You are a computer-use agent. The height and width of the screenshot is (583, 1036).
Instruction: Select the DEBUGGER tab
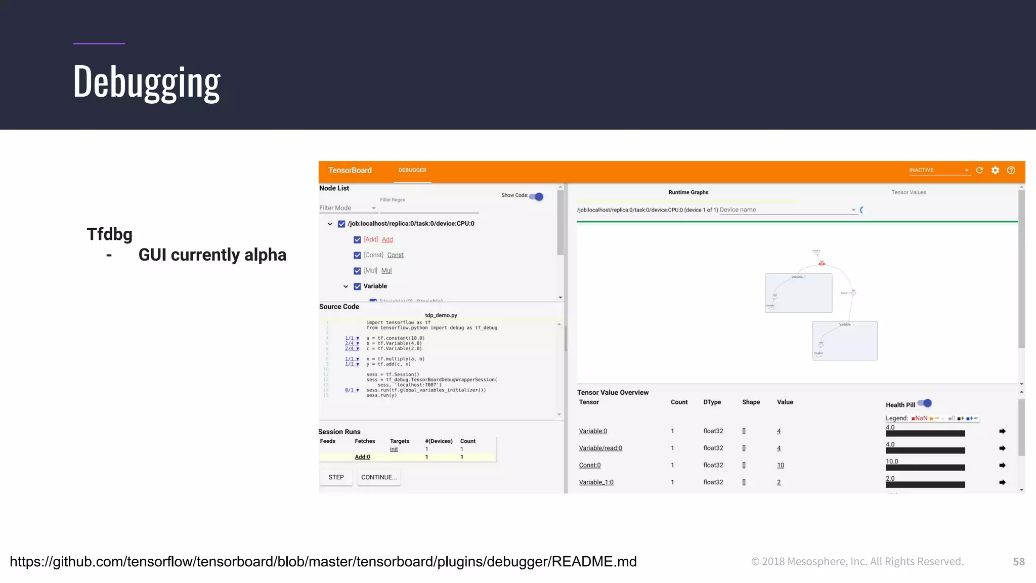[412, 171]
